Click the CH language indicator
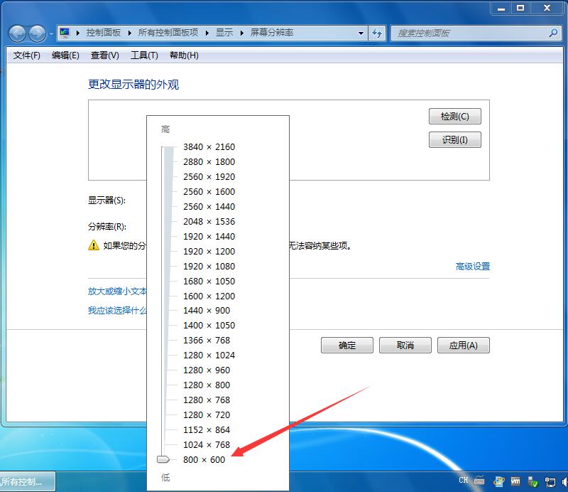This screenshot has width=568, height=492. [463, 482]
